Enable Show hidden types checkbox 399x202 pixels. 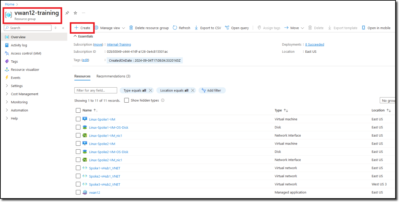click(x=126, y=100)
